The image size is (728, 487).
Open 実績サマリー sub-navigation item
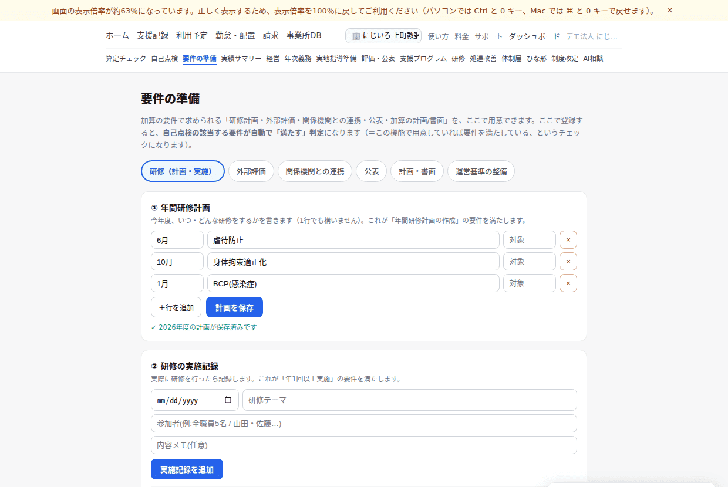241,59
